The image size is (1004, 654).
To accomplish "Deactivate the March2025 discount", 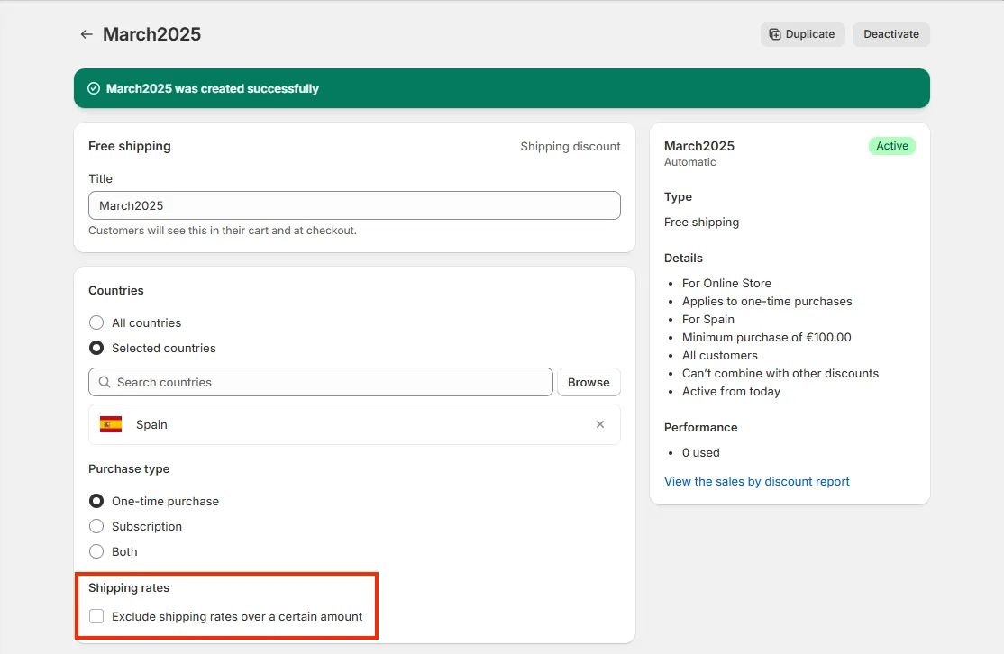I will coord(890,33).
